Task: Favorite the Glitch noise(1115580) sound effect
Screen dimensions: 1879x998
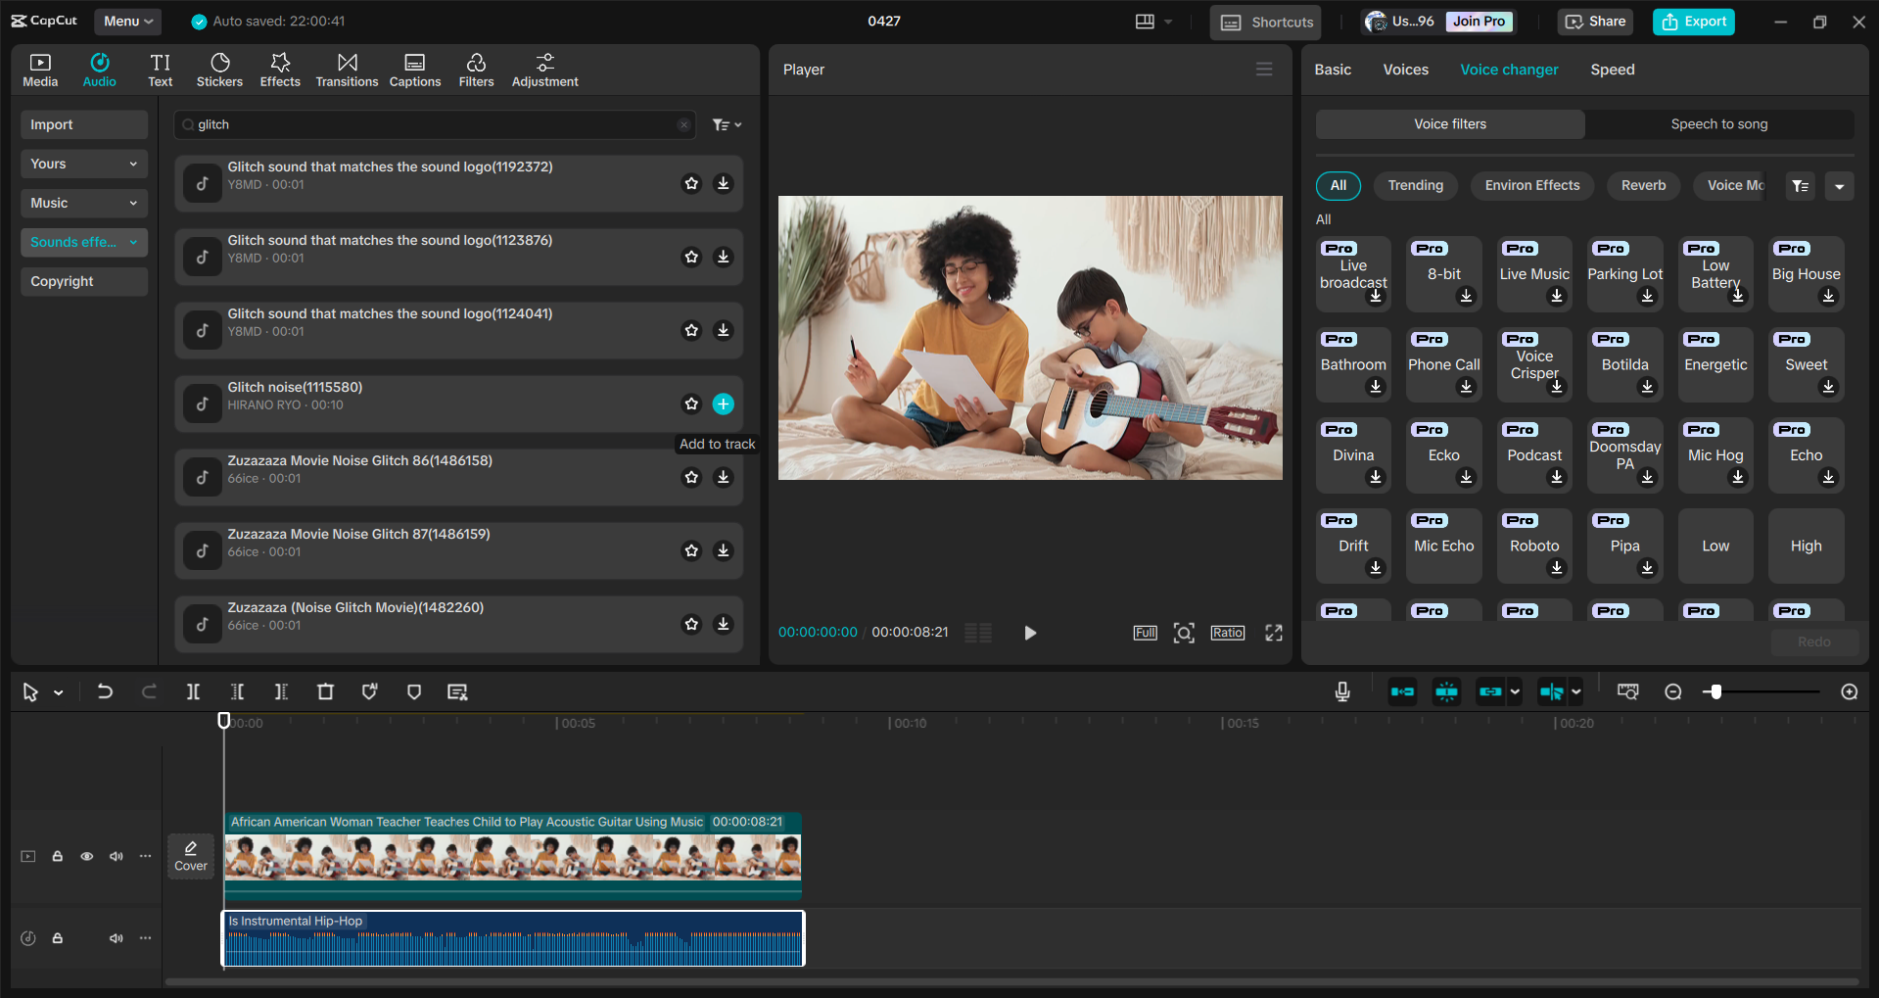Action: [691, 404]
